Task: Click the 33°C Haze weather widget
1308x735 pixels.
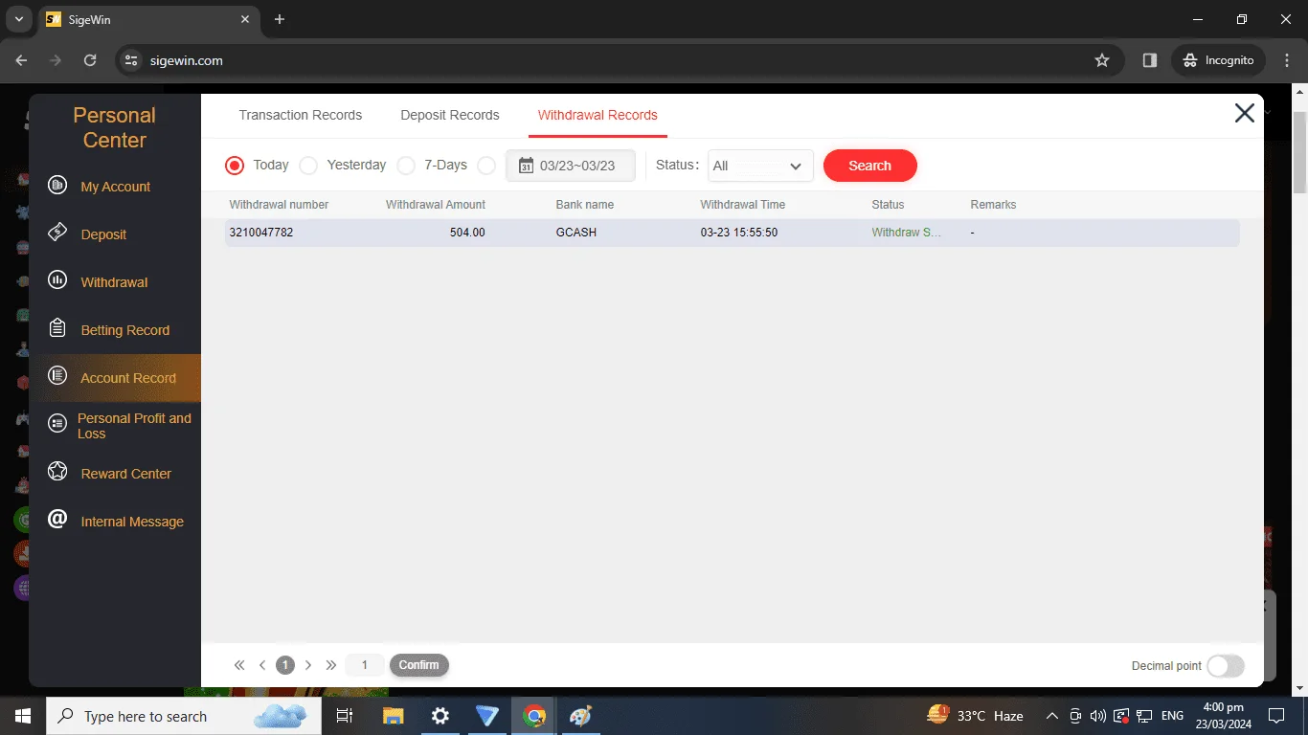Action: coord(975,716)
